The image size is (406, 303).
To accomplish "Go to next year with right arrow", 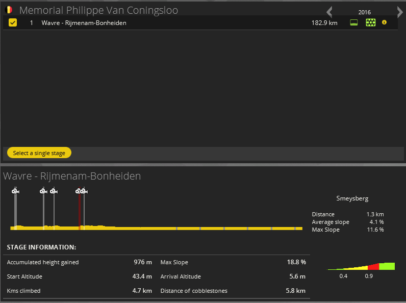I will click(x=399, y=12).
